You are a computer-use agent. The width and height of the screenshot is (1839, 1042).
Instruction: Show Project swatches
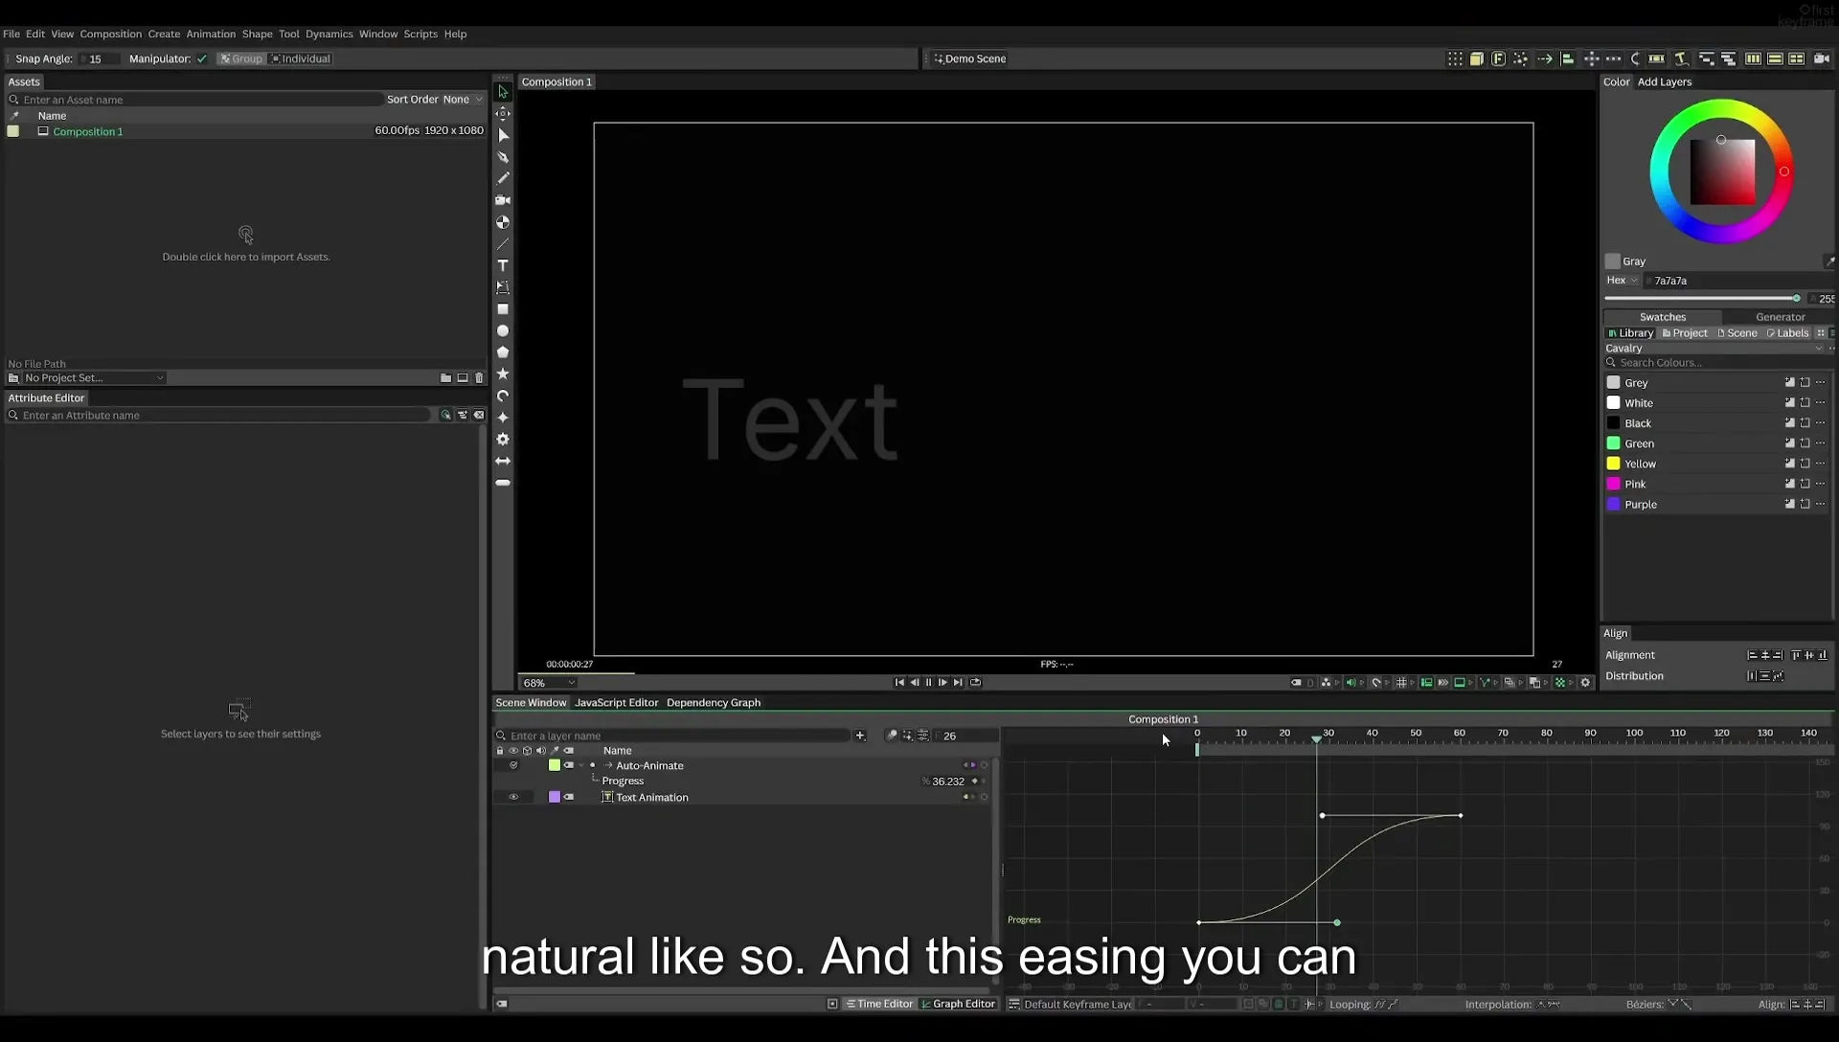click(1684, 333)
